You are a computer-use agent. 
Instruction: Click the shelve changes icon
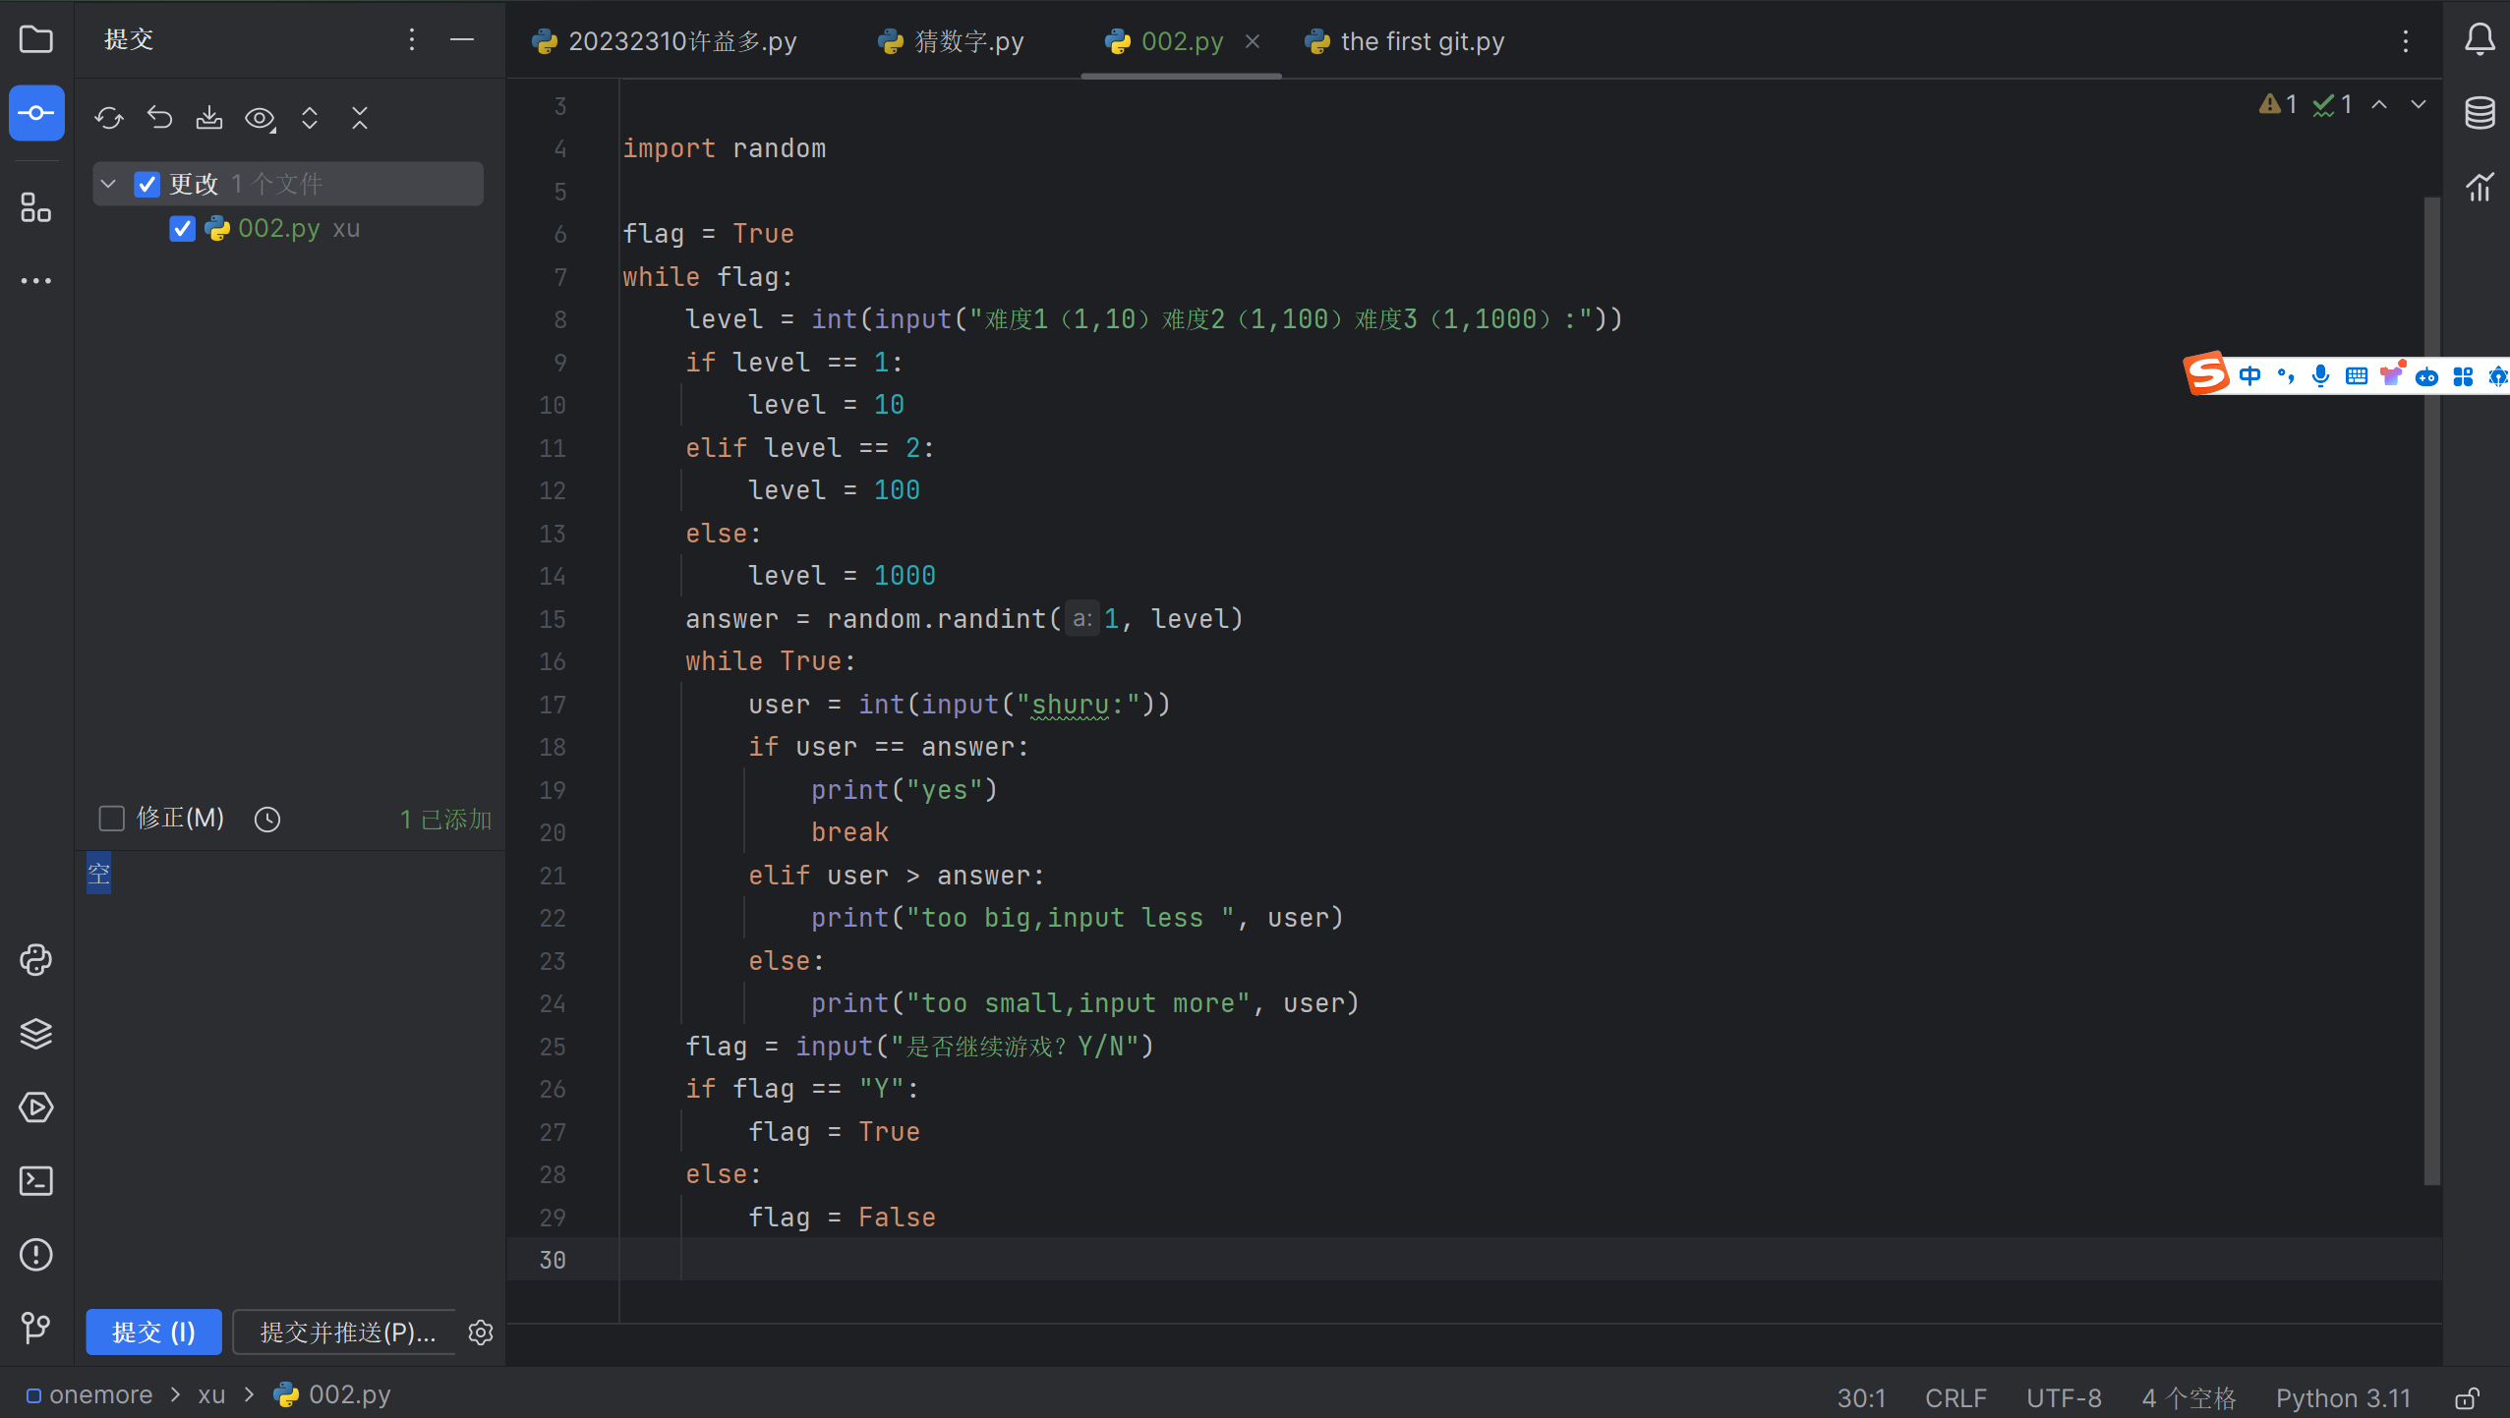tap(208, 119)
